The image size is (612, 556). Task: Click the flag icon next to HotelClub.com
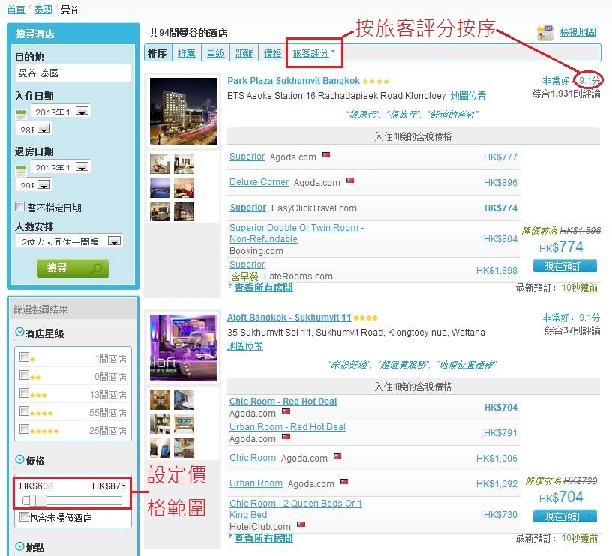coord(301,524)
